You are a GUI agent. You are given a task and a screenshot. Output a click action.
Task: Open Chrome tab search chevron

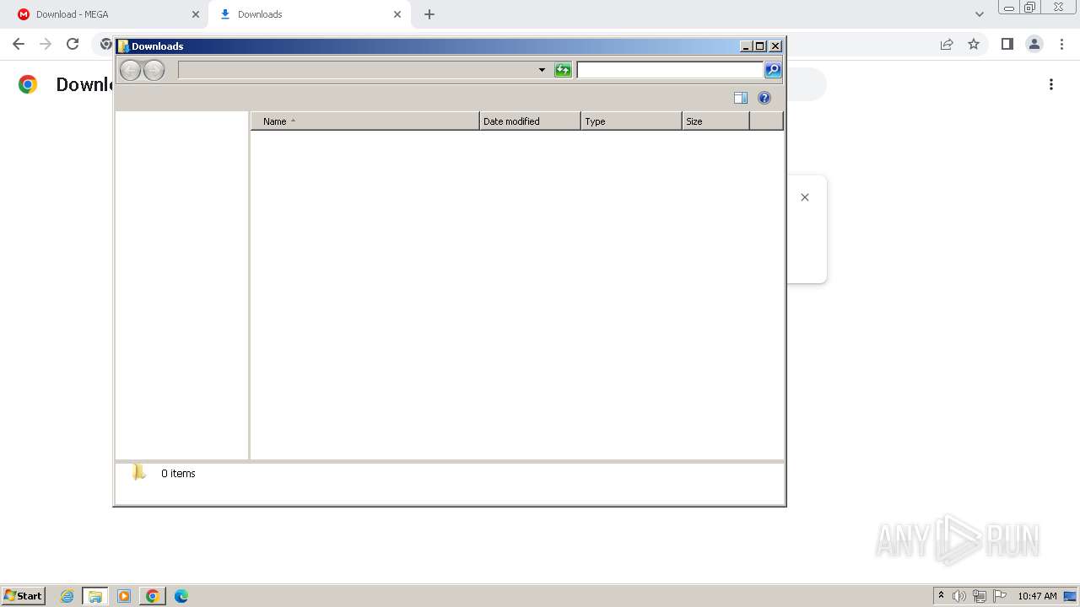pos(980,14)
